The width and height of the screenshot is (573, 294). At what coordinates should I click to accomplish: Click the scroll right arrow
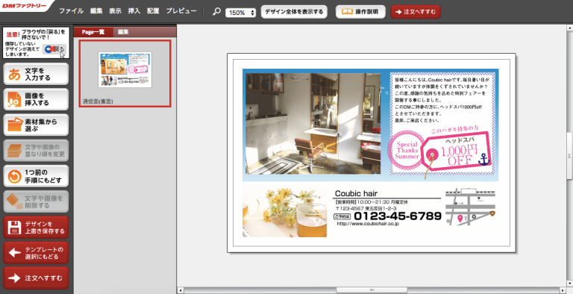coord(563,290)
